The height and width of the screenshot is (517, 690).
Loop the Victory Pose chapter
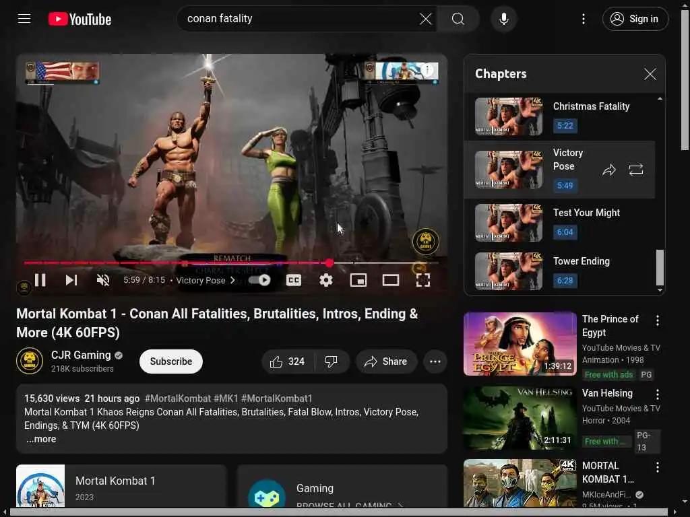(636, 170)
